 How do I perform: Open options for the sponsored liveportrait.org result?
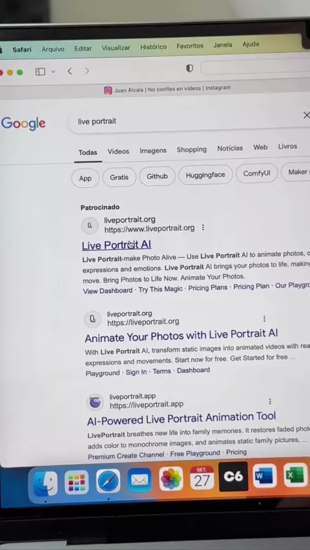click(203, 228)
